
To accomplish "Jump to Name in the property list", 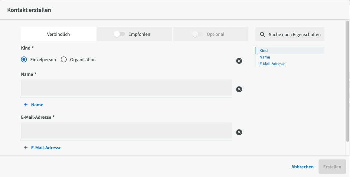I will [x=265, y=57].
